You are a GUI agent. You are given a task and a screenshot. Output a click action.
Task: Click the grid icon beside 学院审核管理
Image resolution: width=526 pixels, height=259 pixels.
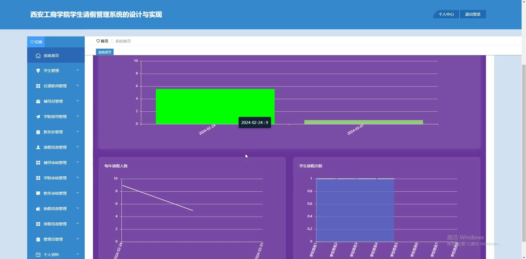point(38,178)
